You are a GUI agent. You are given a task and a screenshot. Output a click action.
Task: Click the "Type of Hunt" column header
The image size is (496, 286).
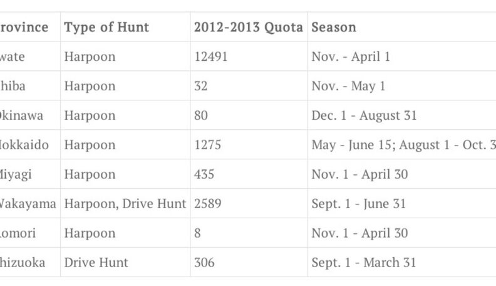pyautogui.click(x=106, y=28)
